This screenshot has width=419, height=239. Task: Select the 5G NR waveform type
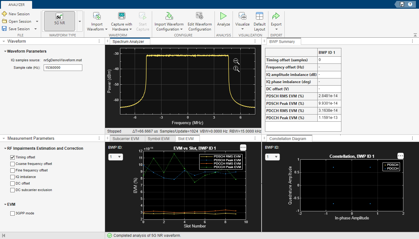(60, 21)
